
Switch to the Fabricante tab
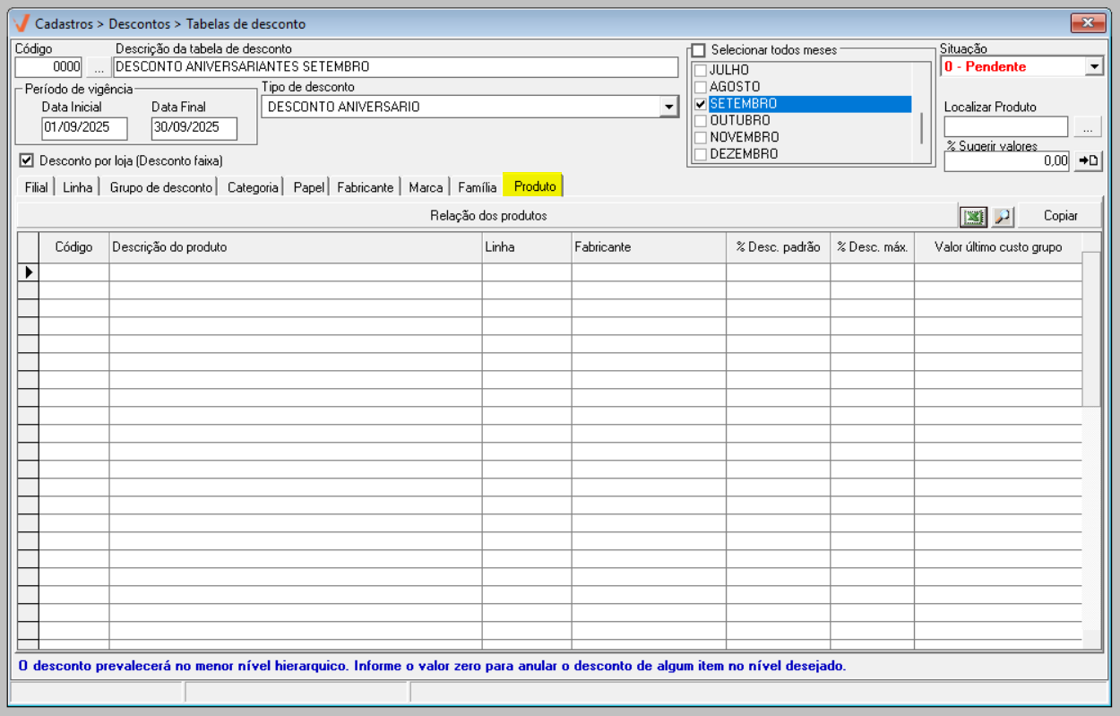pyautogui.click(x=365, y=187)
